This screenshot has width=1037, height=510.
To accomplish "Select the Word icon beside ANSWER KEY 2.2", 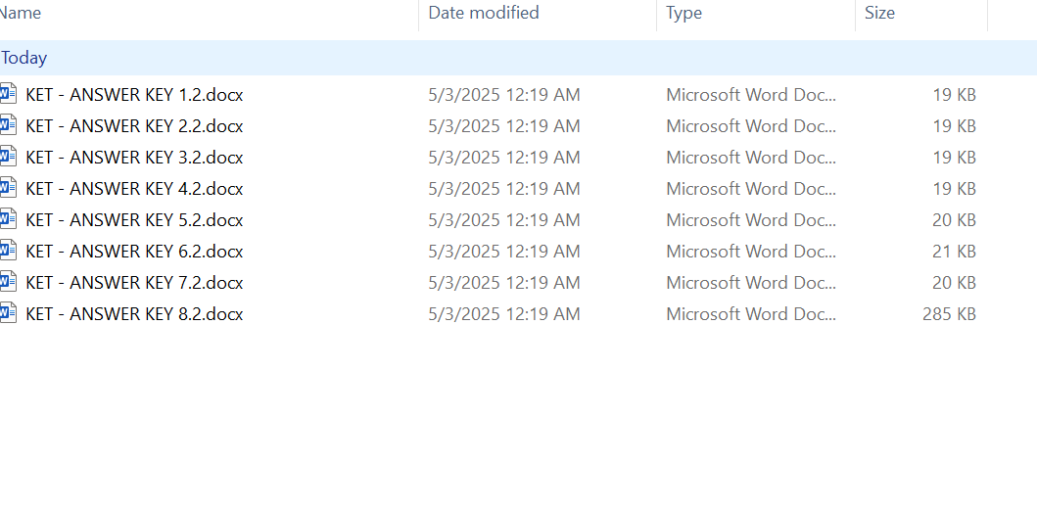I will coord(9,125).
